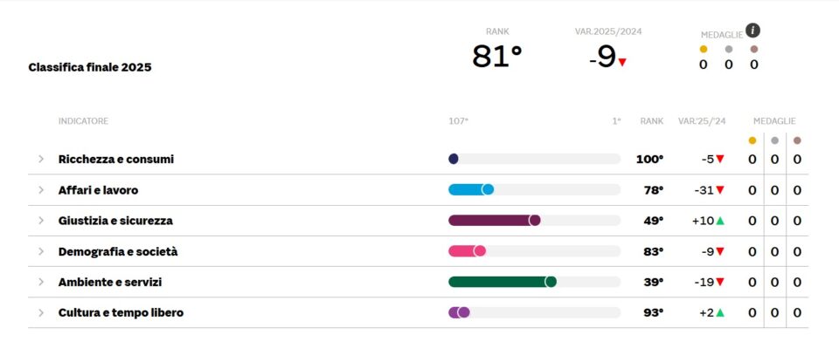Click the medals info icon
This screenshot has height=362, width=839.
(x=752, y=31)
